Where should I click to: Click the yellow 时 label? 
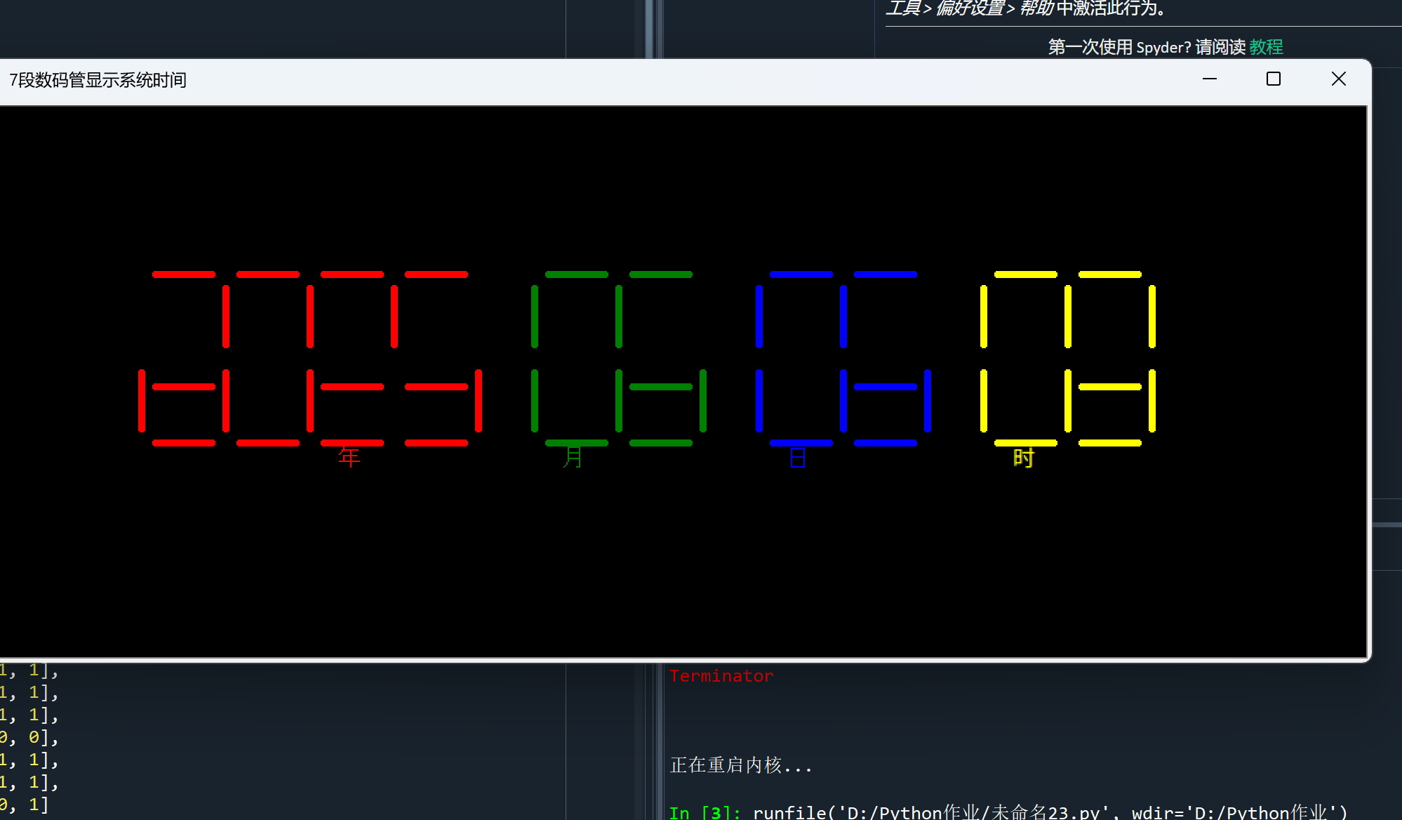pyautogui.click(x=1024, y=458)
